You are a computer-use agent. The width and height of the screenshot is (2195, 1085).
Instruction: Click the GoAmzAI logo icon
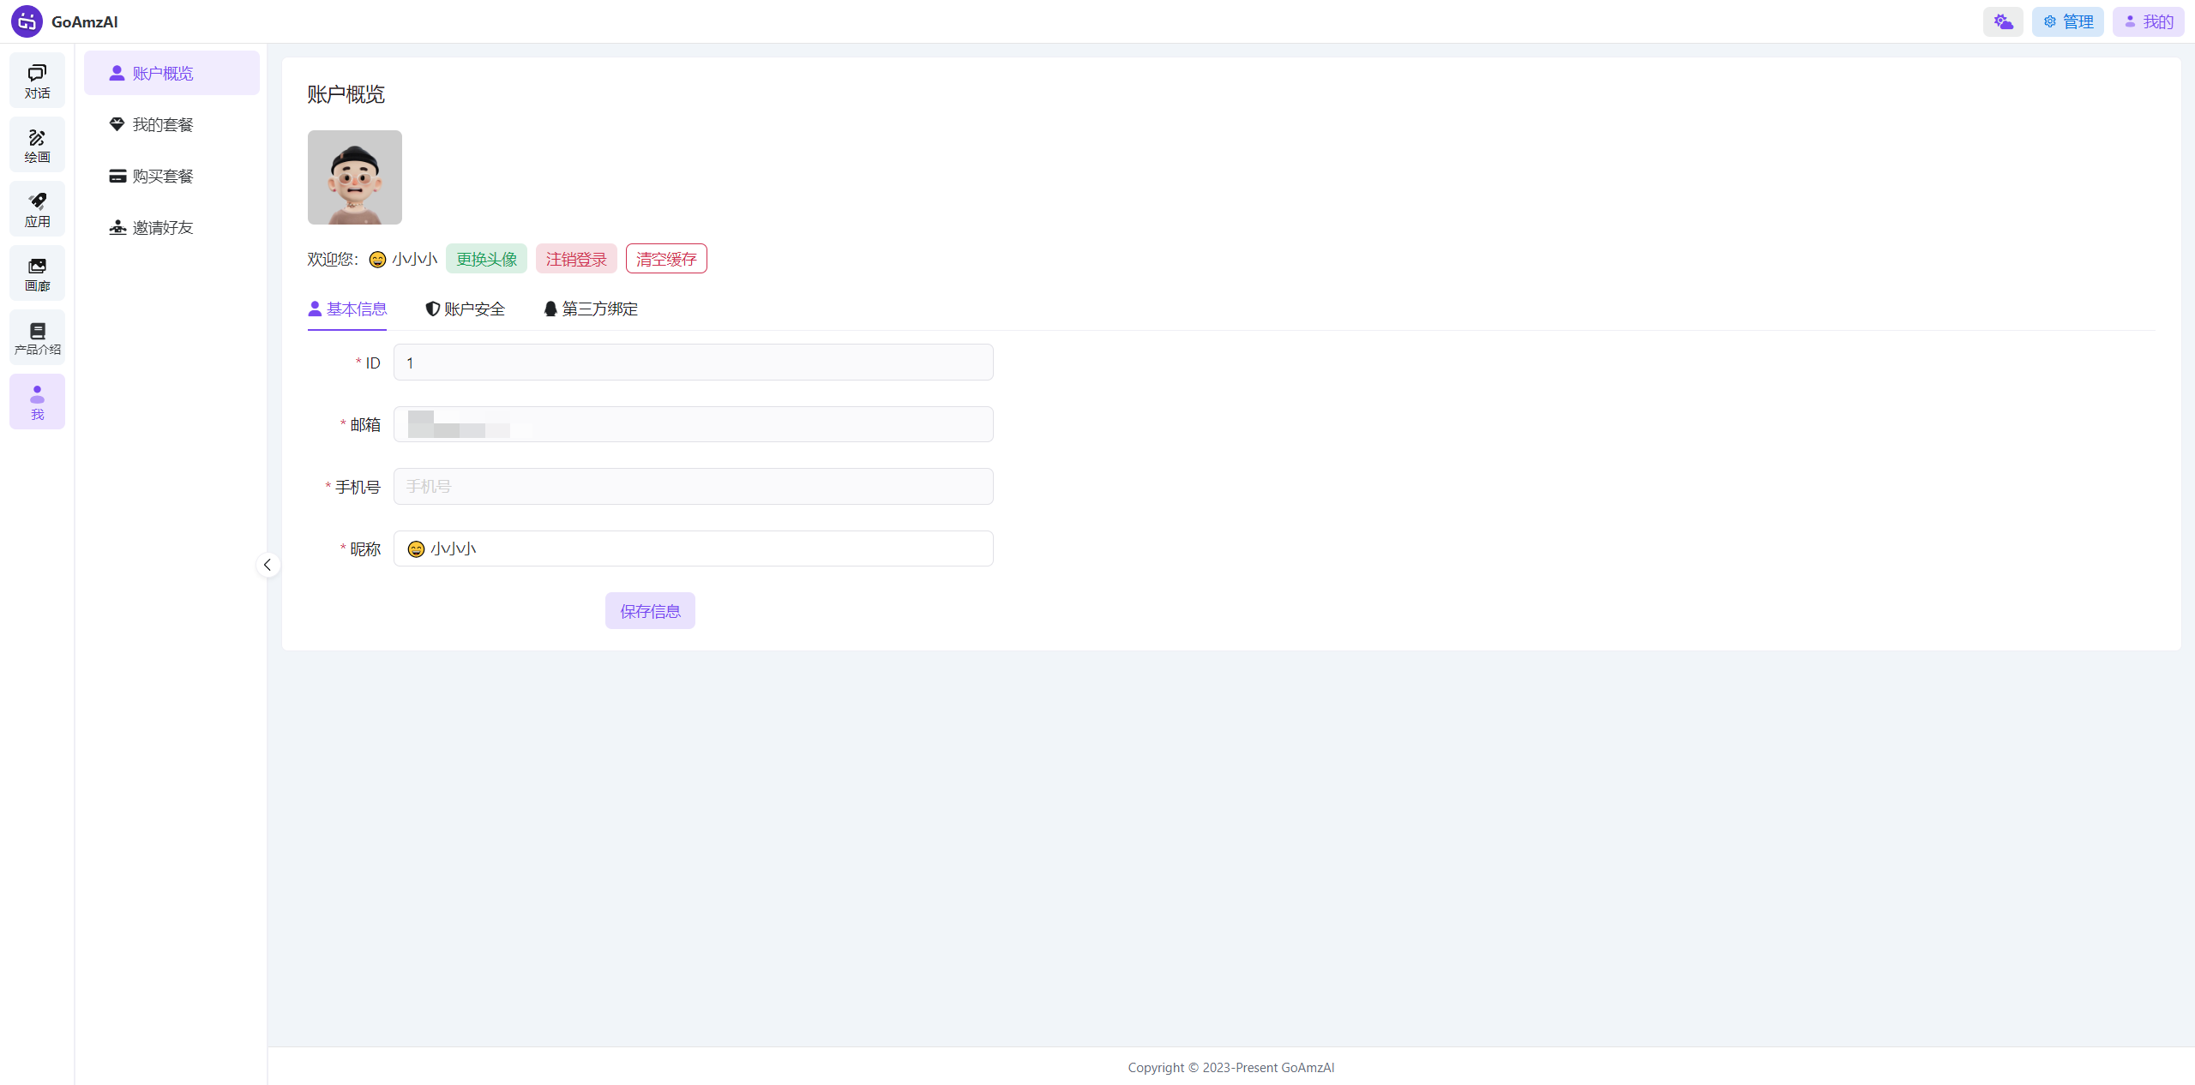point(27,21)
